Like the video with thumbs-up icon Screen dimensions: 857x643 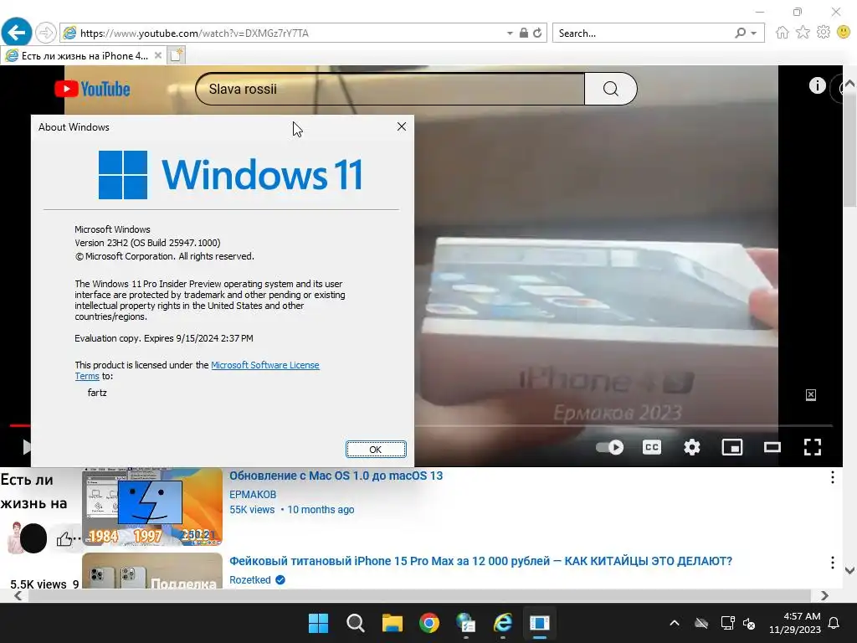pos(64,539)
